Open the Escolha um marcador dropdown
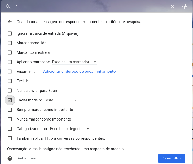The image size is (193, 164). (x=74, y=62)
